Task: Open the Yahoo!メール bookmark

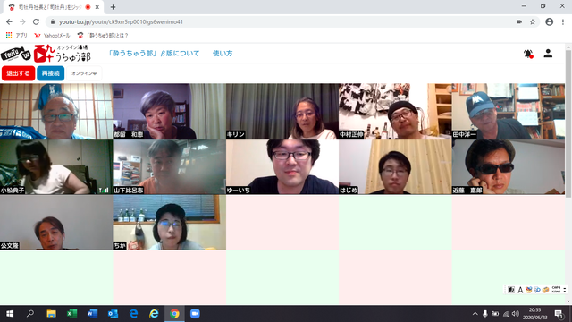Action: [x=52, y=36]
